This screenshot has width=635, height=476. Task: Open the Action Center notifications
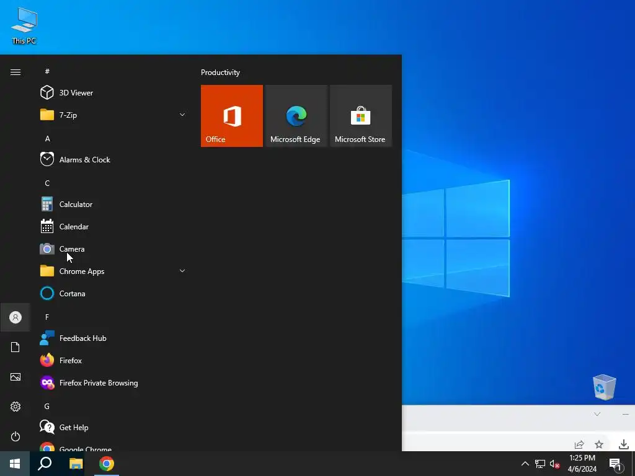tap(616, 464)
